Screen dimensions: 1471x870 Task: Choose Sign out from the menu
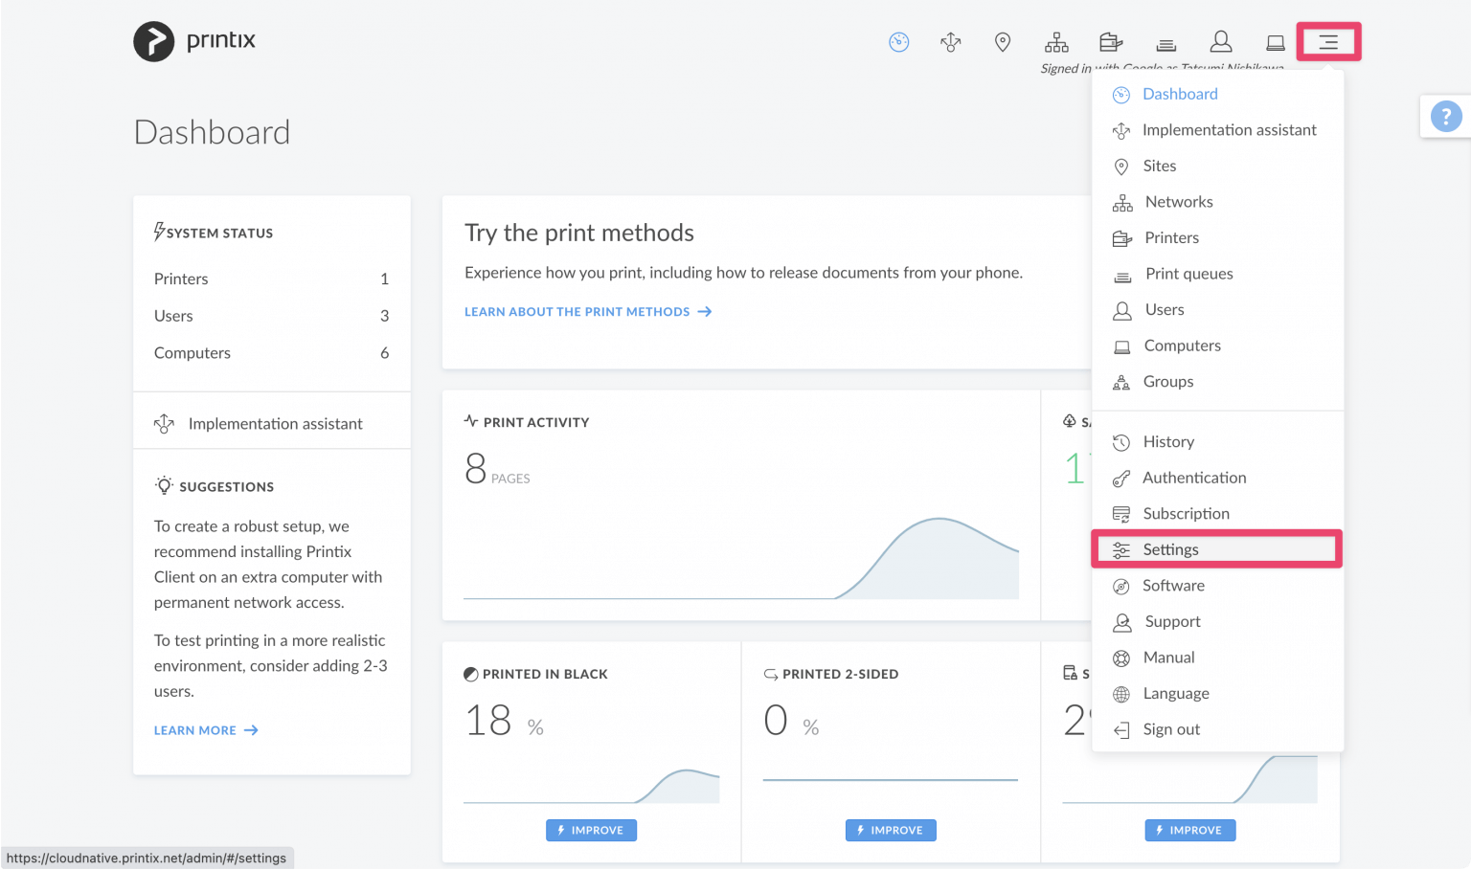click(x=1172, y=728)
